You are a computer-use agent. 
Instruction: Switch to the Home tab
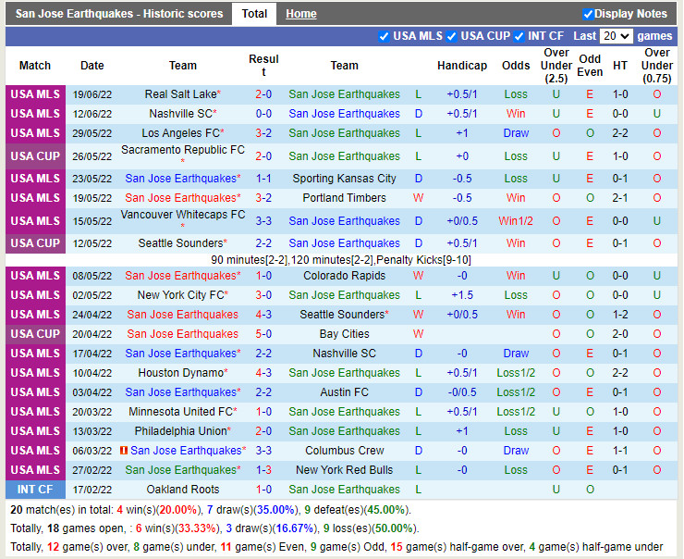pos(300,14)
